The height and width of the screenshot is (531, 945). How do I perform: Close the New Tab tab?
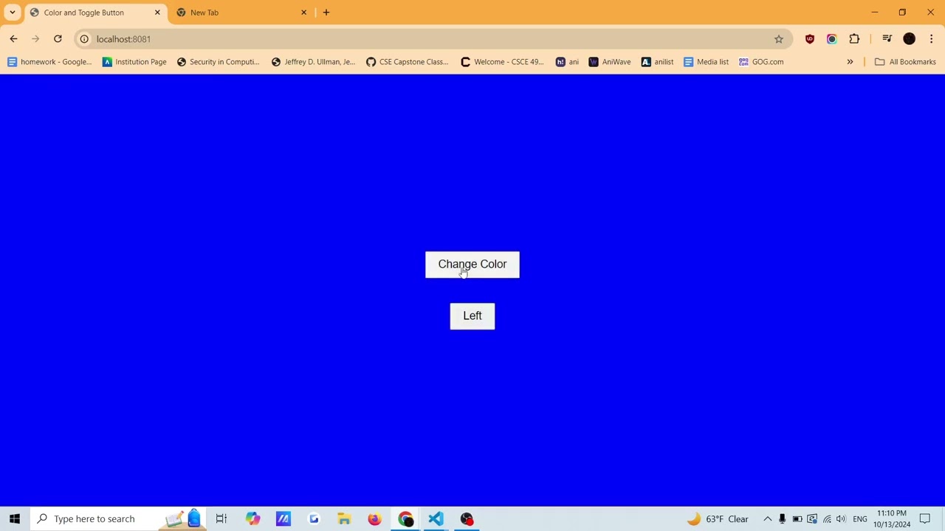[x=303, y=13]
